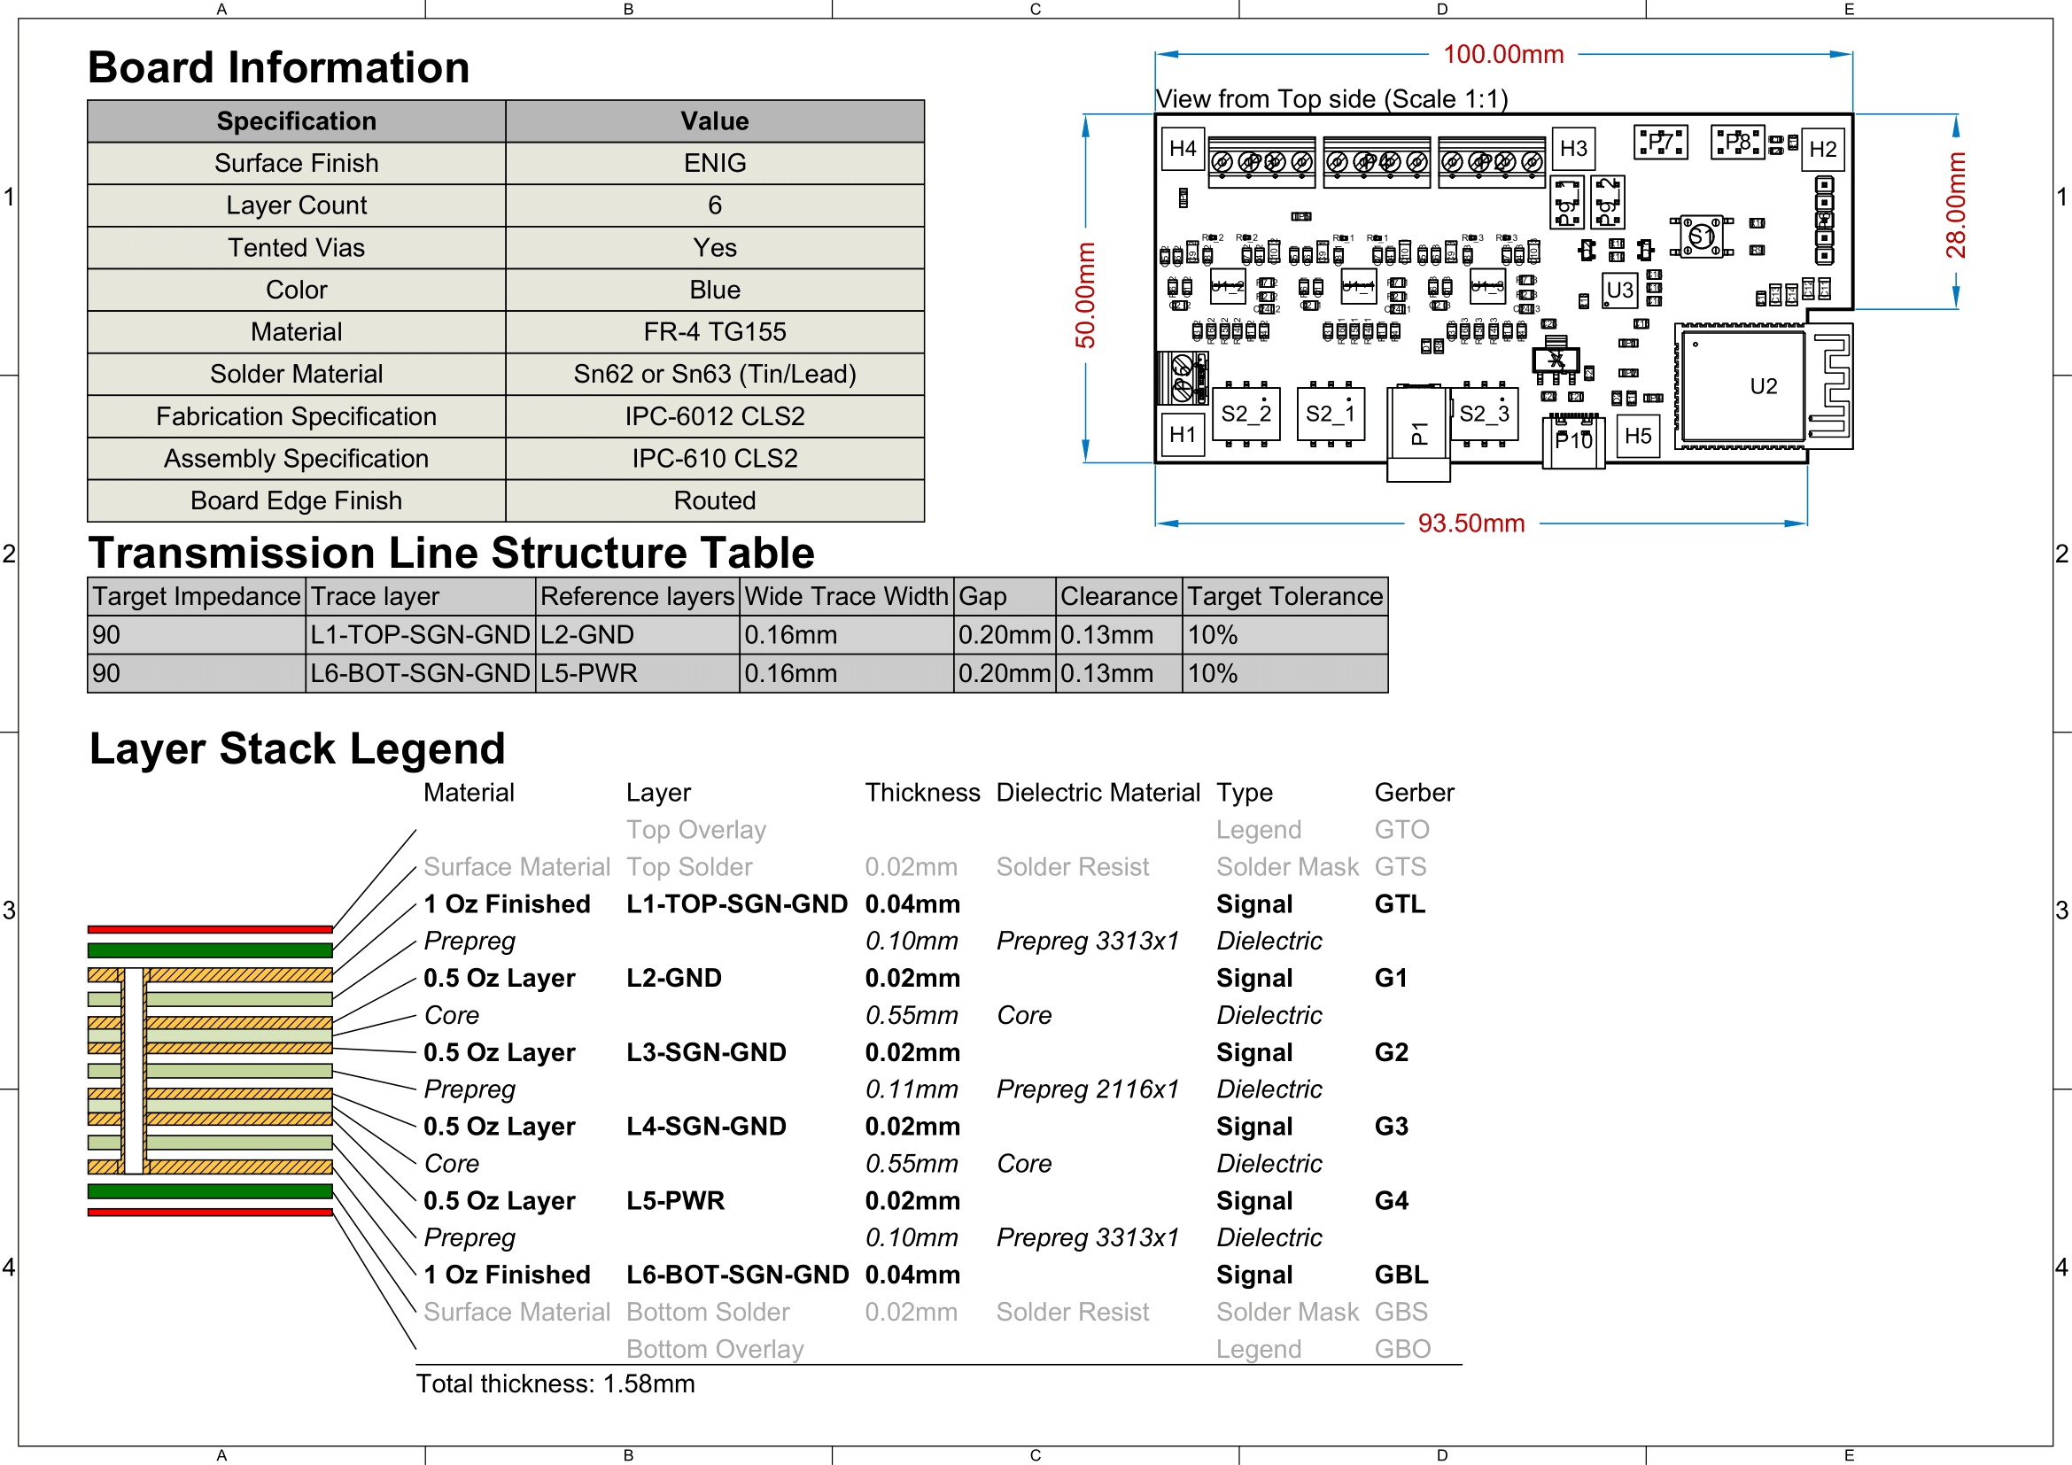Image resolution: width=2072 pixels, height=1465 pixels.
Task: Select the S2_3 switch component
Action: pyautogui.click(x=1484, y=414)
